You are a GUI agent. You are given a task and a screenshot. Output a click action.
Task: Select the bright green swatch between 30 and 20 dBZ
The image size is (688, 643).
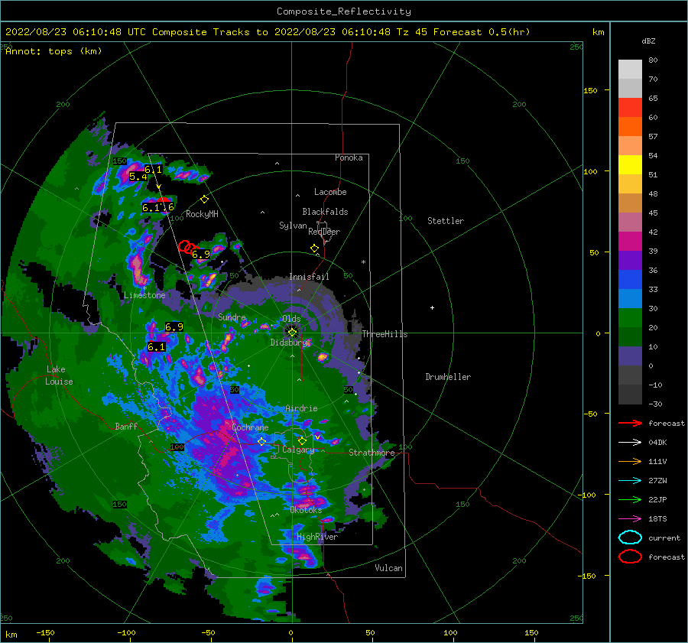(x=630, y=318)
